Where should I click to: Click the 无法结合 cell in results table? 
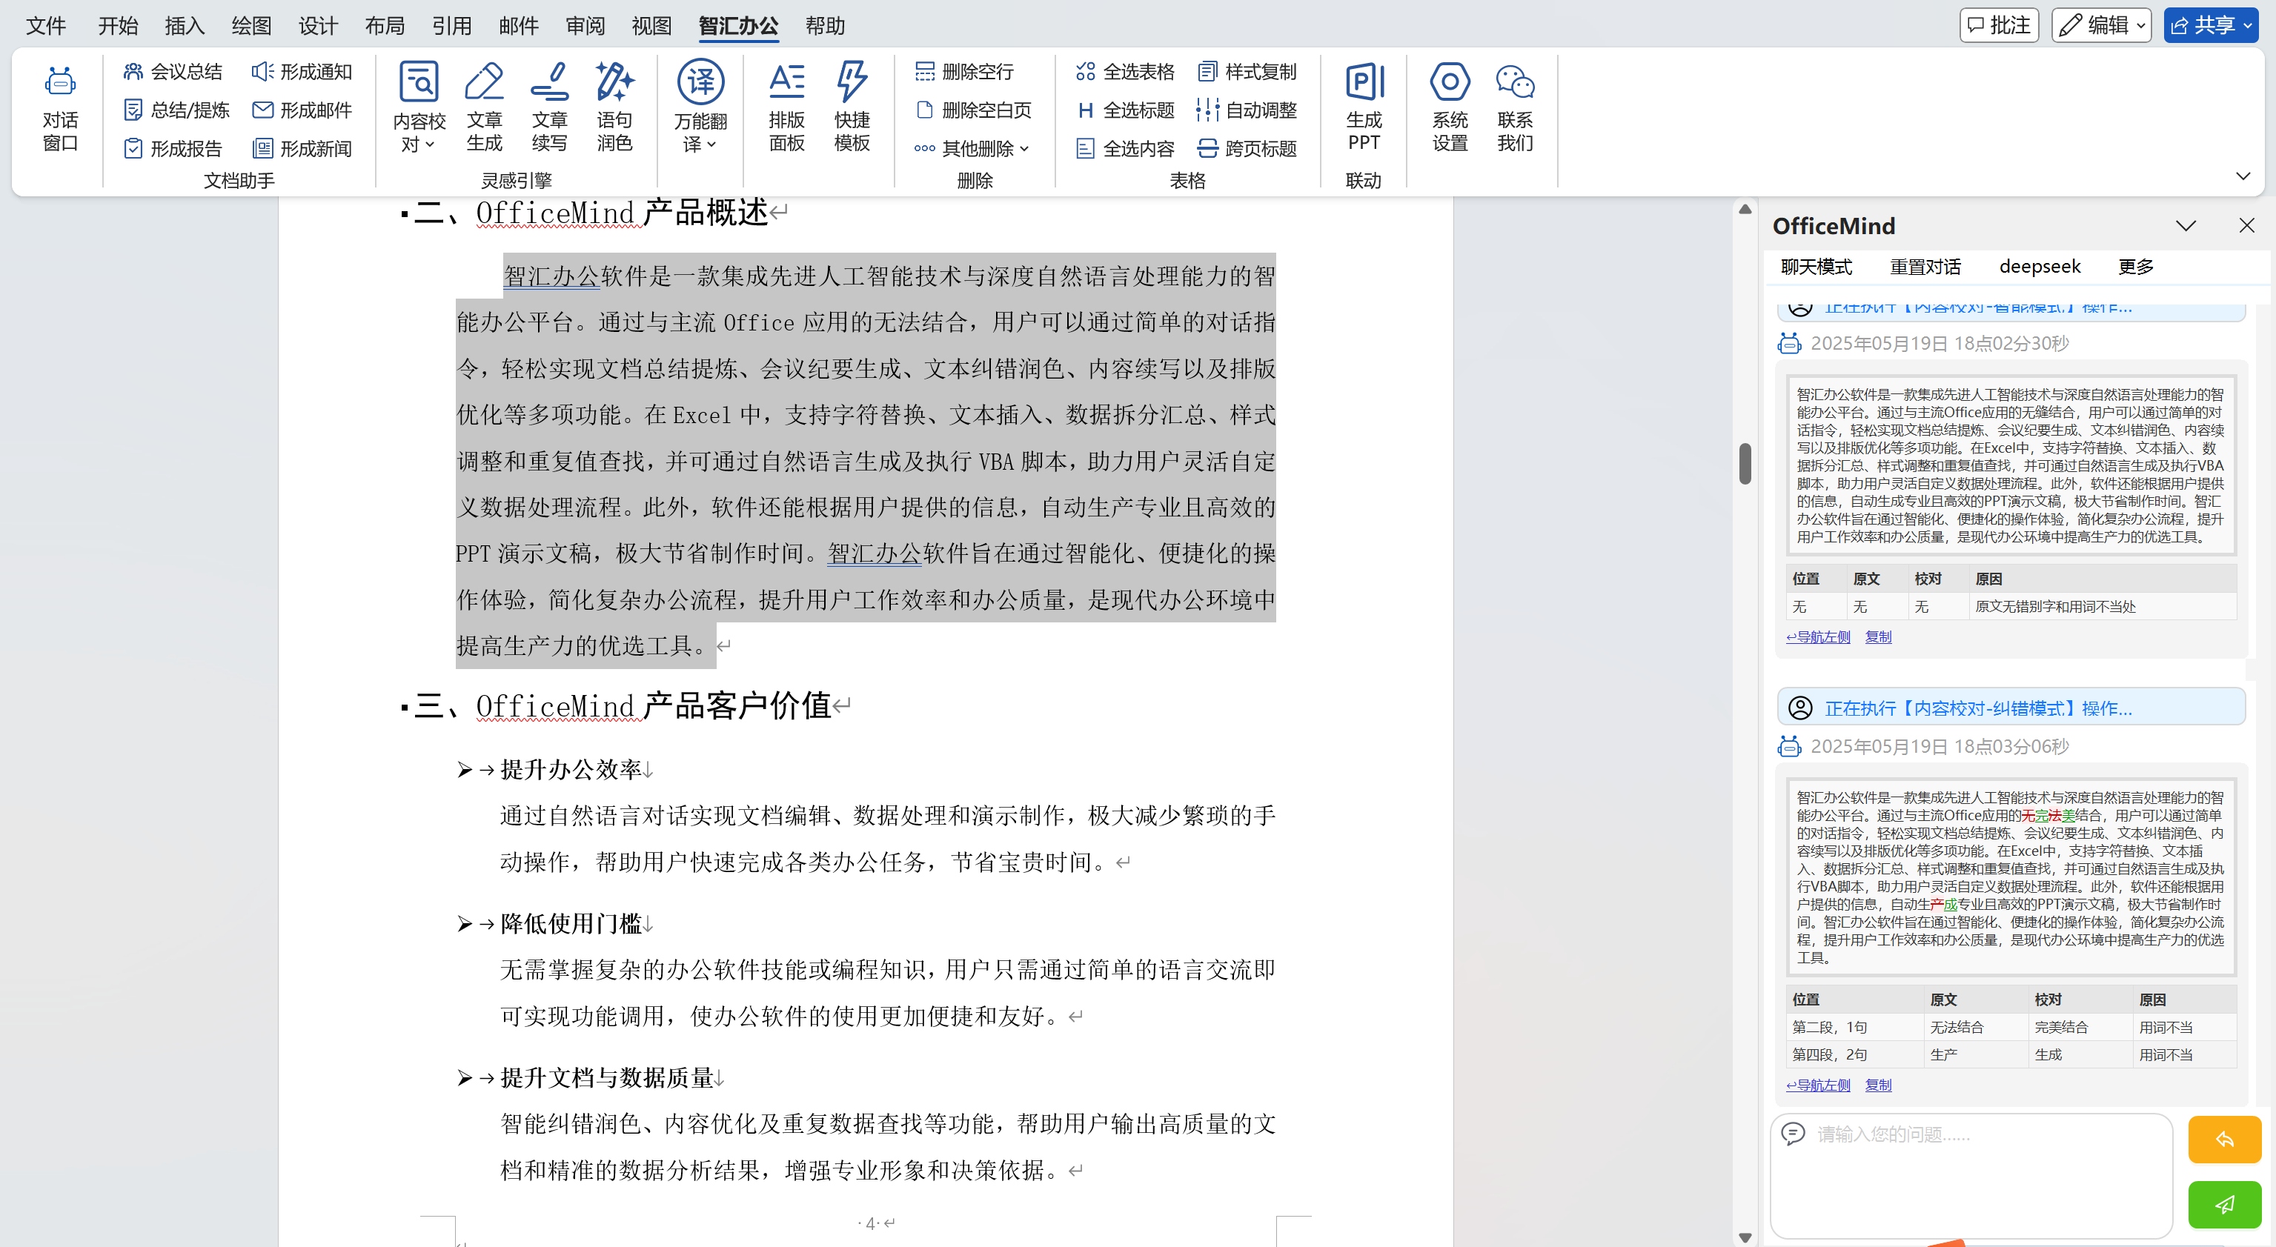coord(1976,1027)
